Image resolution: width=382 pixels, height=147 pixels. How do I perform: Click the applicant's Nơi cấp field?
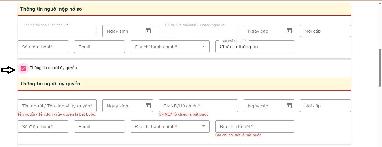tap(325, 31)
